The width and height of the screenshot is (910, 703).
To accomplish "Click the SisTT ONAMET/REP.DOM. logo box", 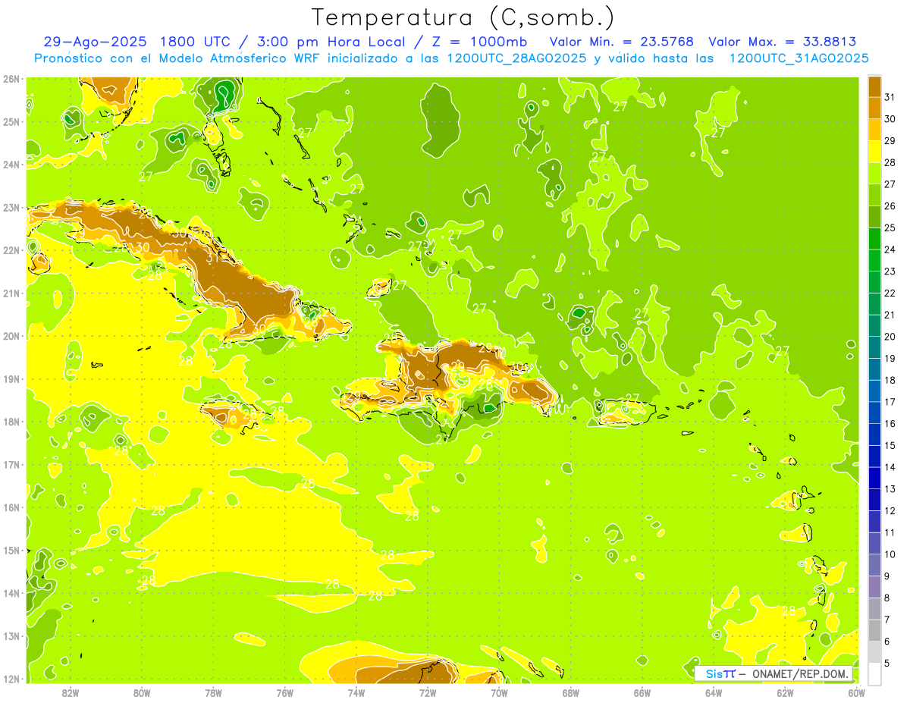I will (774, 673).
